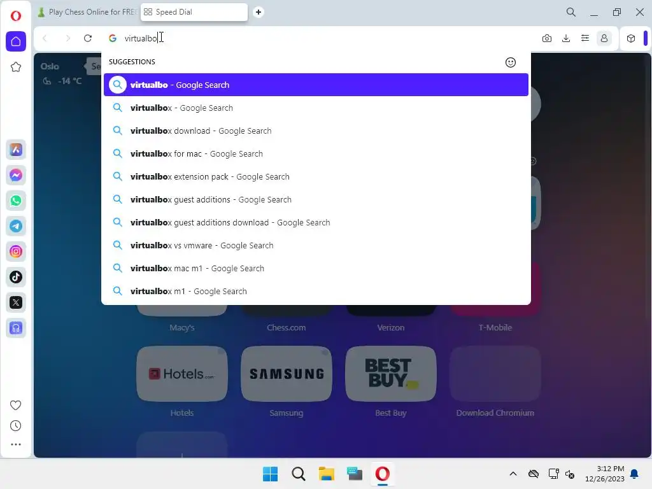Choose 'virtualbox extension pack' suggestion

[x=316, y=176]
